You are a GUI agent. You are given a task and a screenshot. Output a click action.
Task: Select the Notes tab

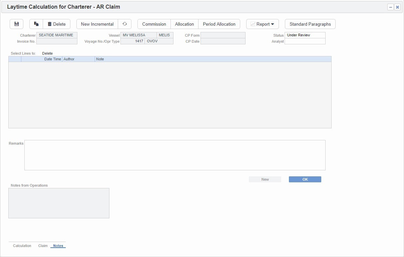click(58, 246)
